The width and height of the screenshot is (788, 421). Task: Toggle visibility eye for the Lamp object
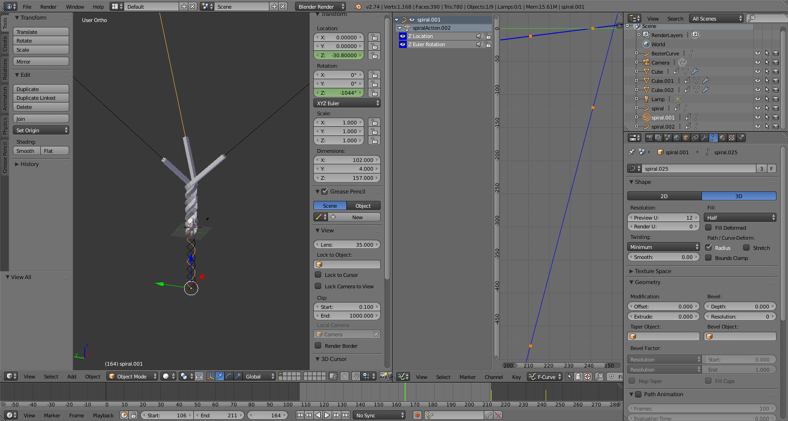pos(758,99)
